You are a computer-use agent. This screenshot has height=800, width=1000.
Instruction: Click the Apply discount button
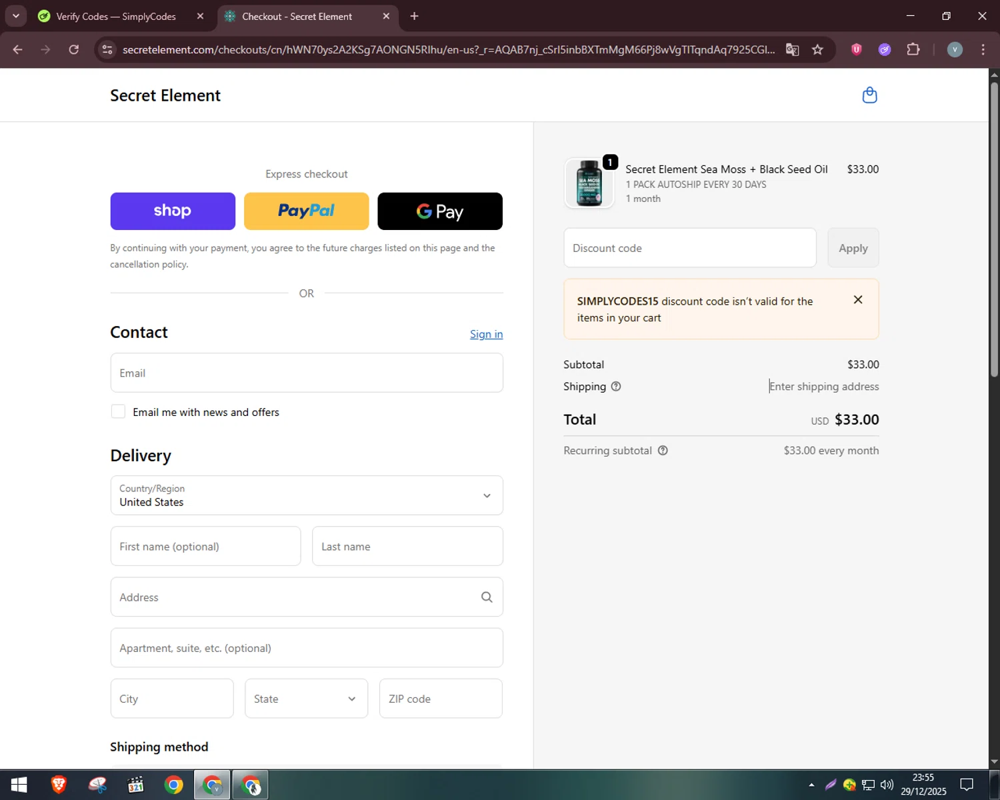[x=853, y=248]
